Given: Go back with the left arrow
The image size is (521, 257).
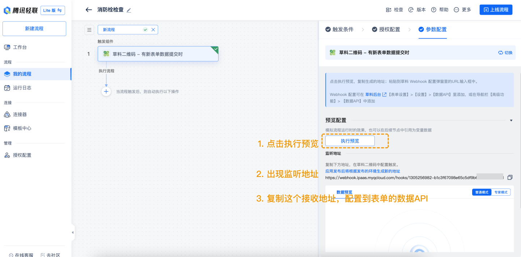Looking at the screenshot, I should click(89, 10).
